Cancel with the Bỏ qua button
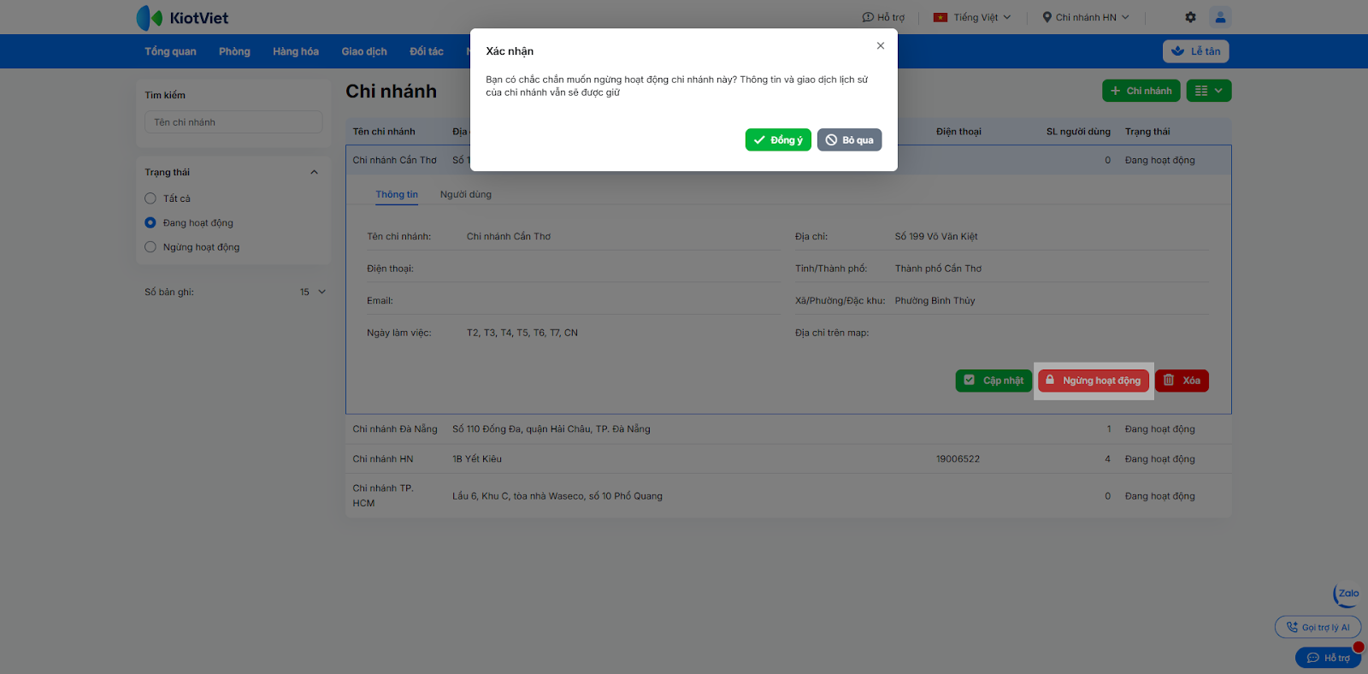 (849, 140)
